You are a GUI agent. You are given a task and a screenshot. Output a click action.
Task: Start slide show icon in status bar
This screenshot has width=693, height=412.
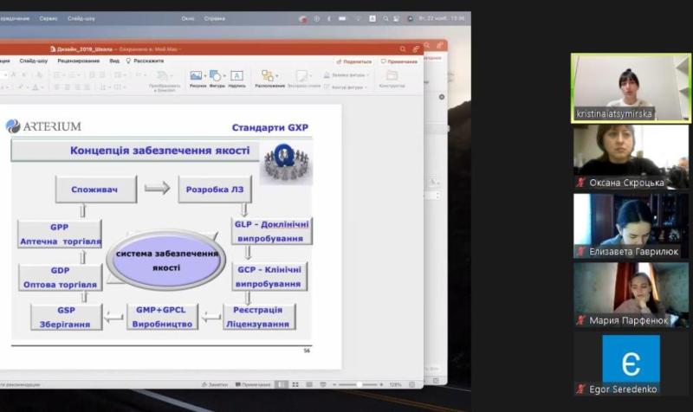coord(323,384)
